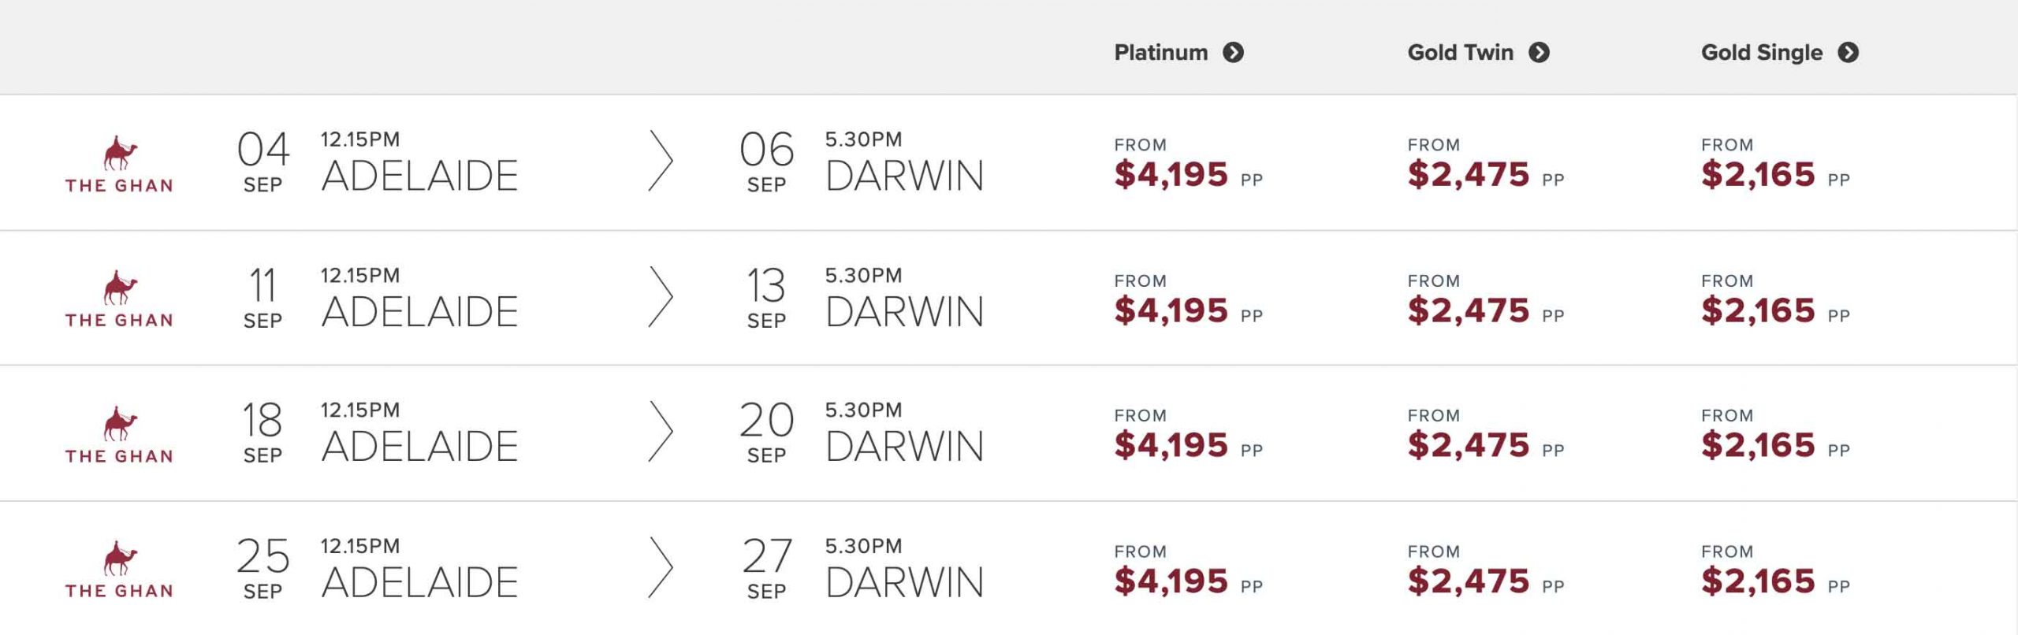The image size is (2018, 635).
Task: Open the Gold Single column header
Action: [x=1761, y=53]
